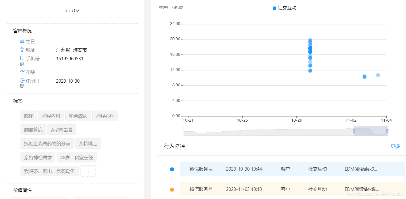Click right handle of chart zoom slider
The width and height of the screenshot is (406, 199).
point(387,131)
